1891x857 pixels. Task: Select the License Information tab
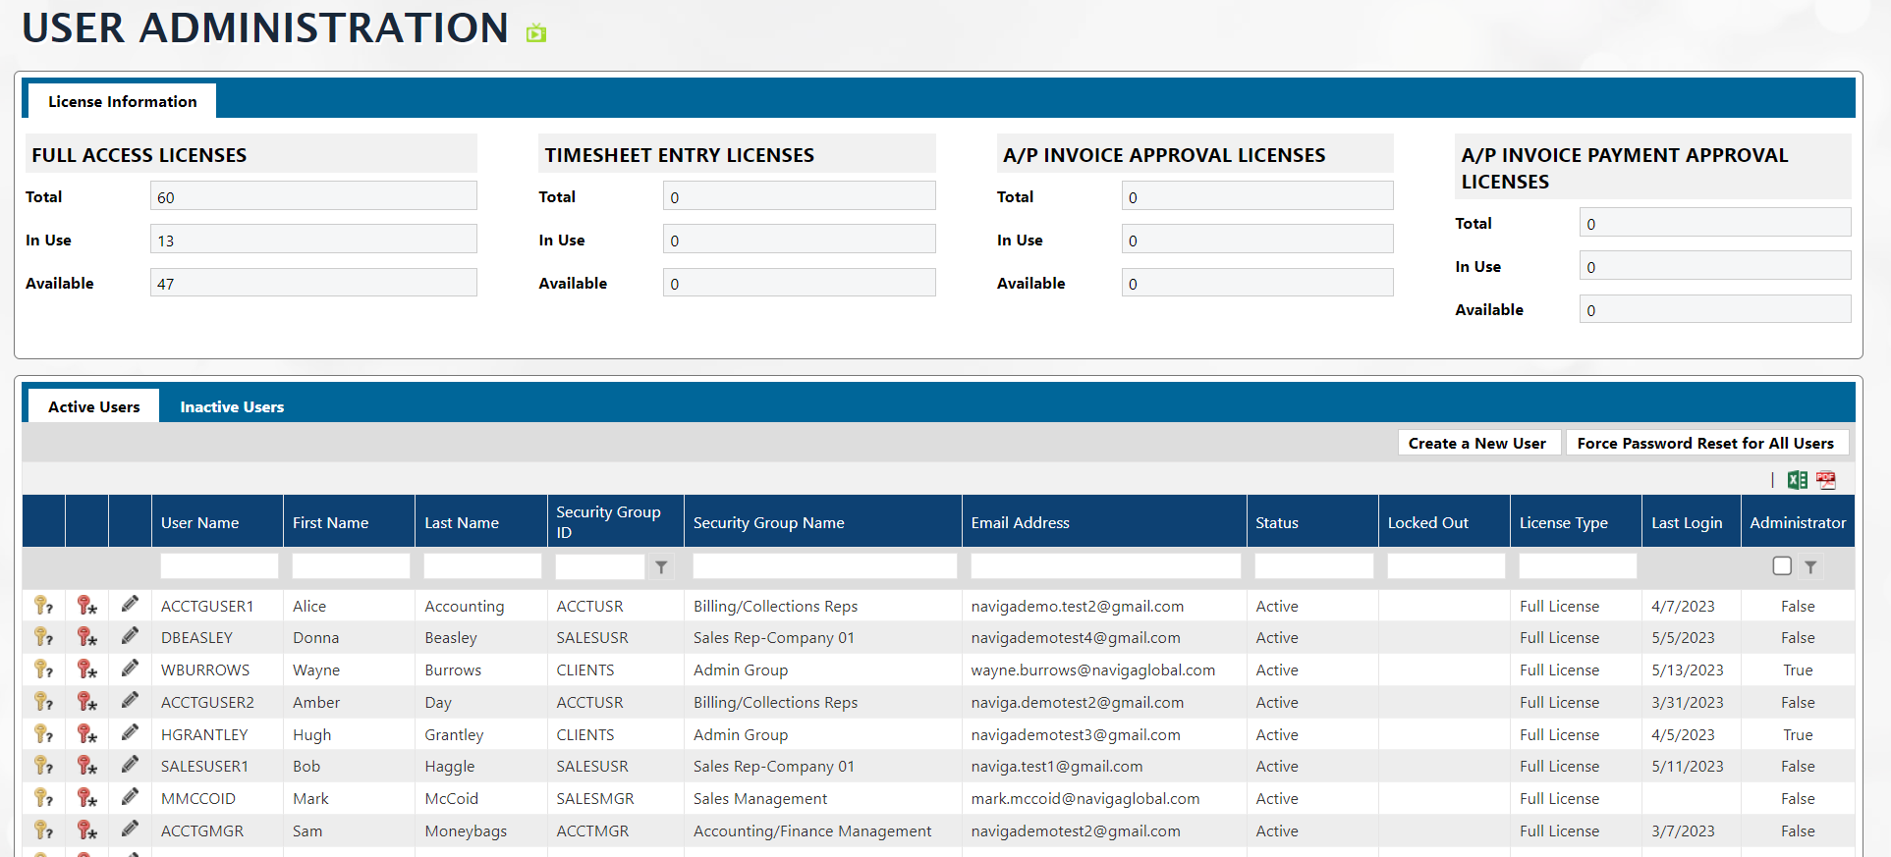tap(123, 102)
